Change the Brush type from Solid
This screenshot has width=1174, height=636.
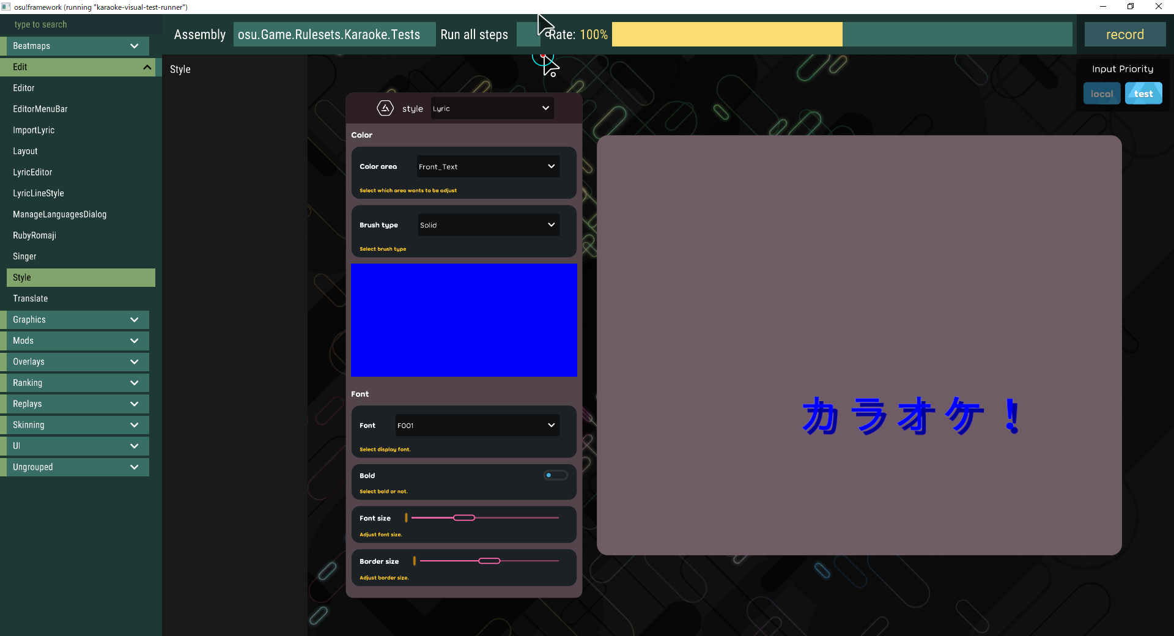(487, 224)
